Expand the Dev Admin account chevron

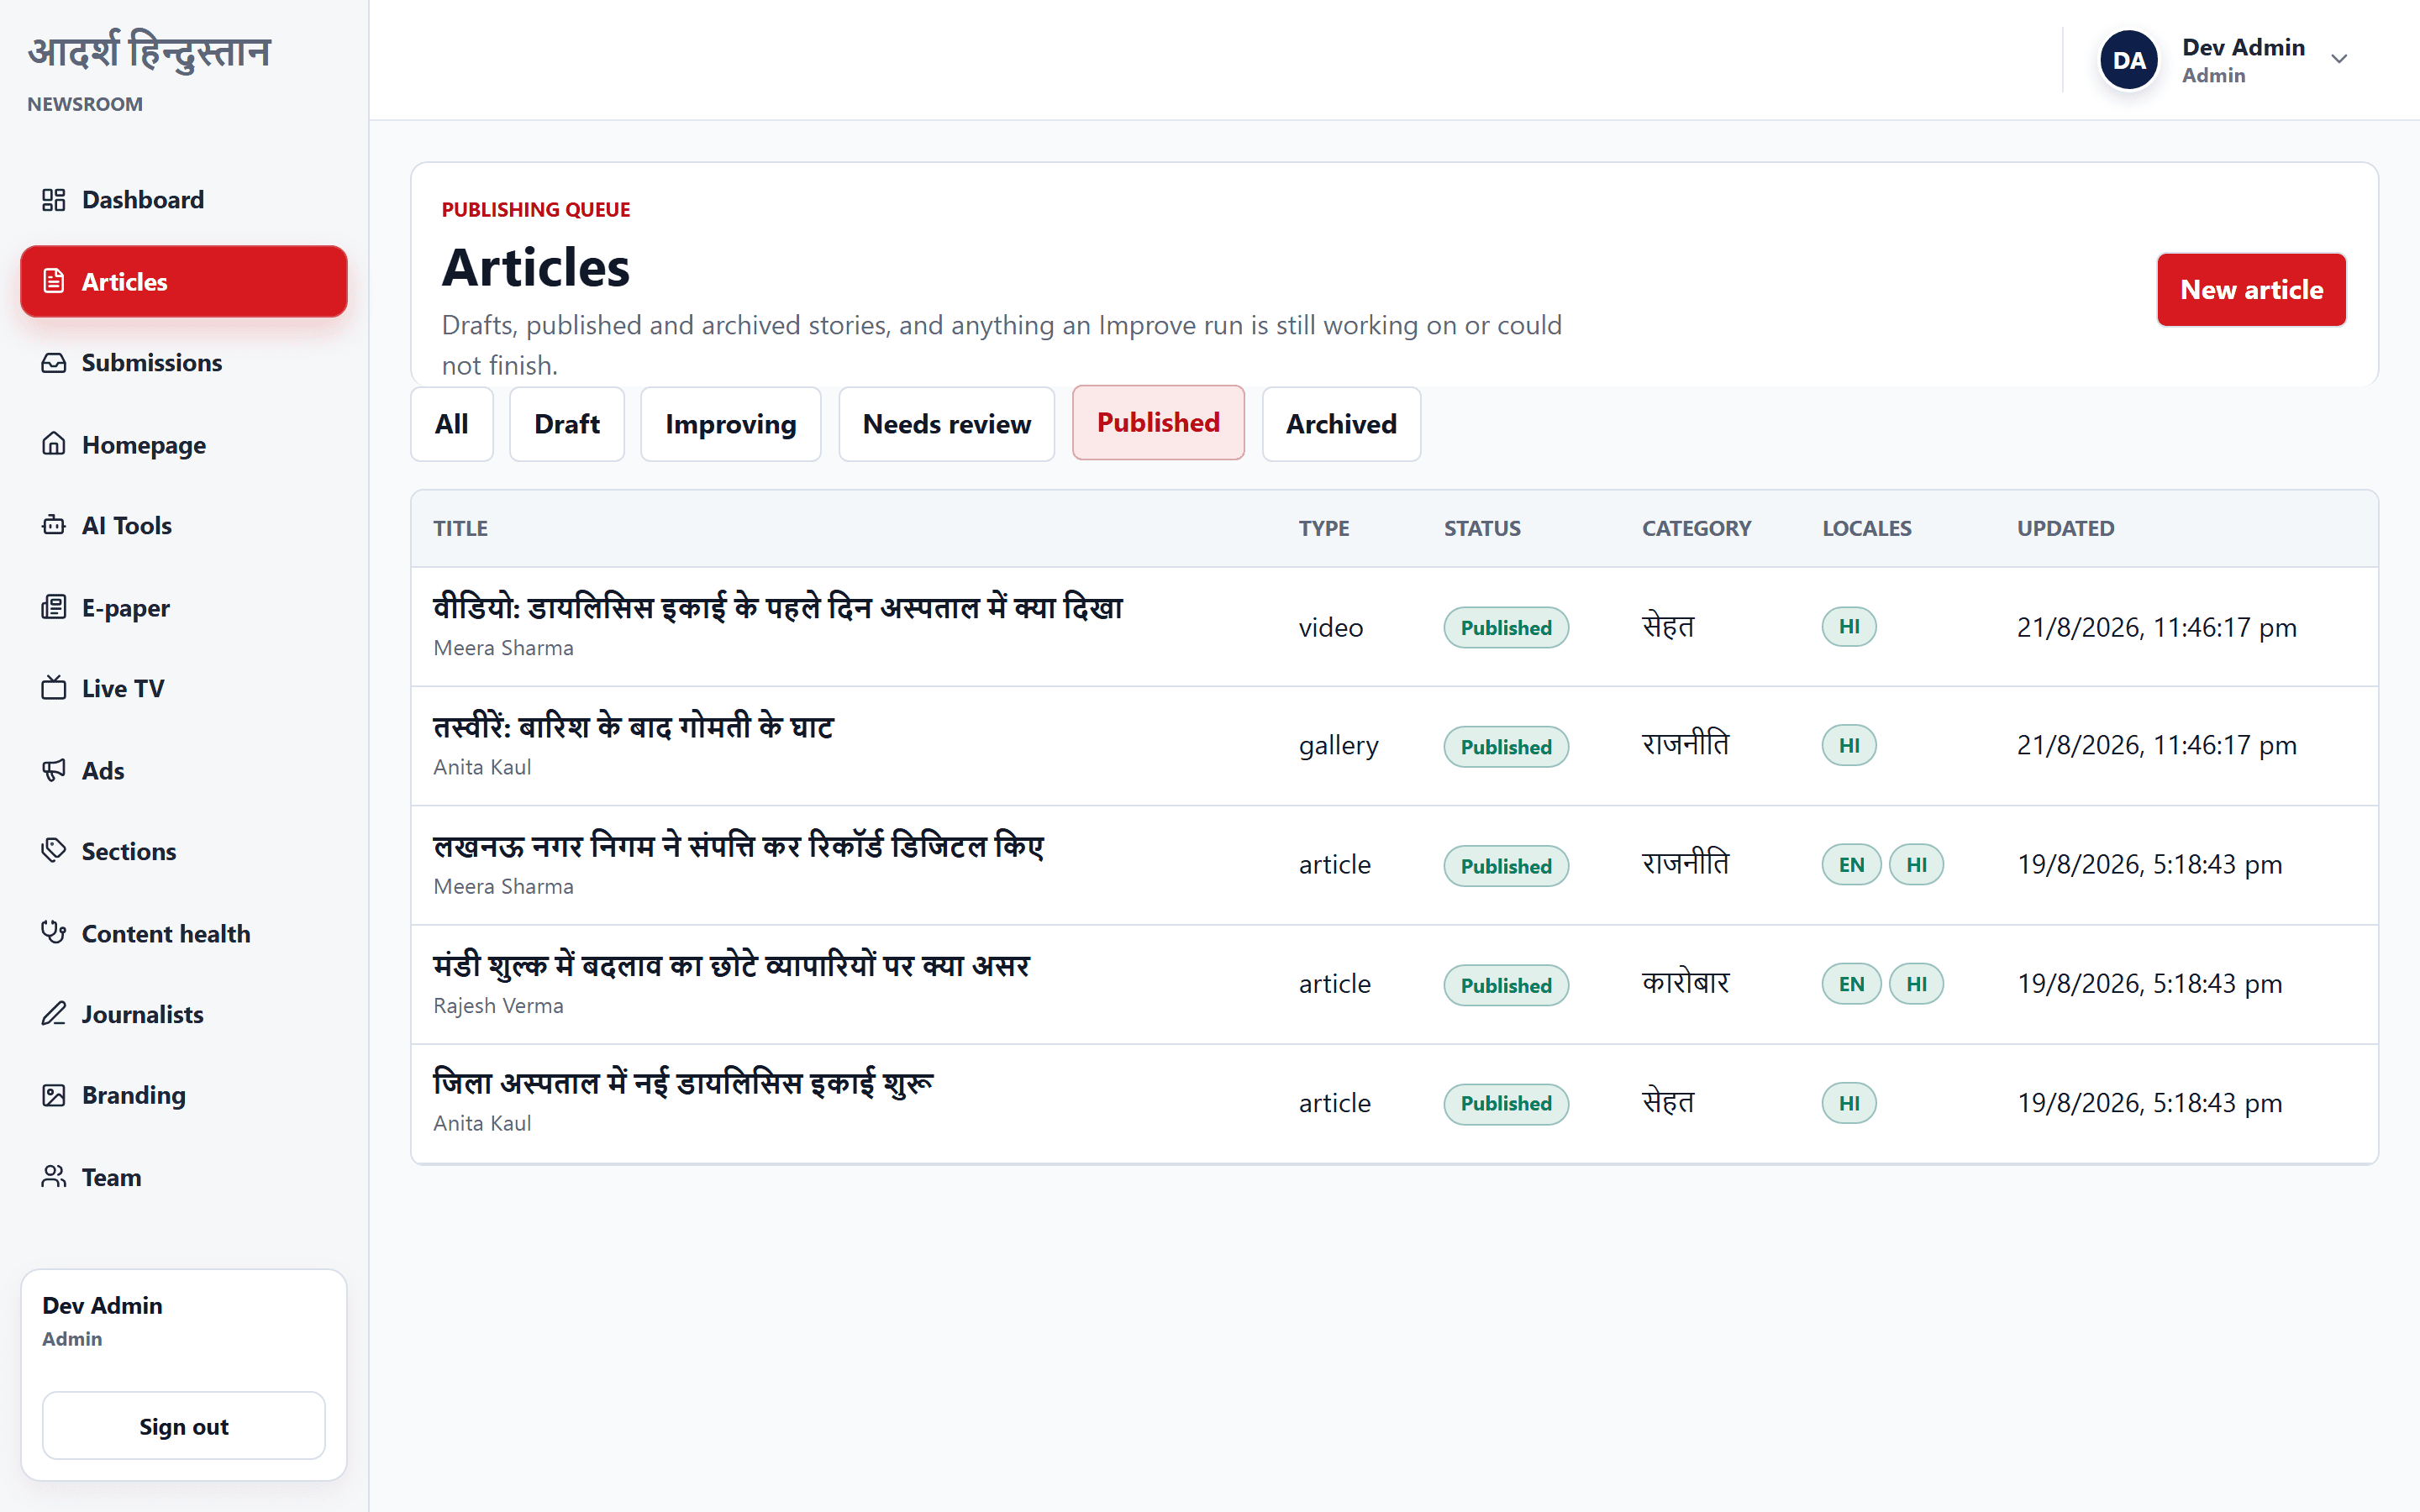pyautogui.click(x=2339, y=59)
